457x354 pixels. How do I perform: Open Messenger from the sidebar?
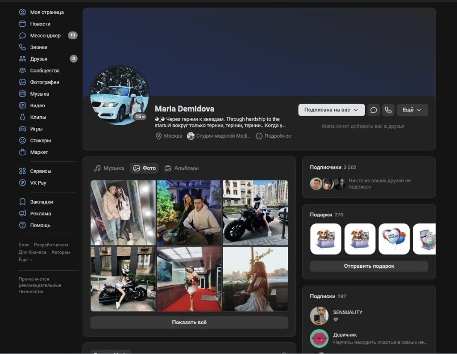(45, 36)
